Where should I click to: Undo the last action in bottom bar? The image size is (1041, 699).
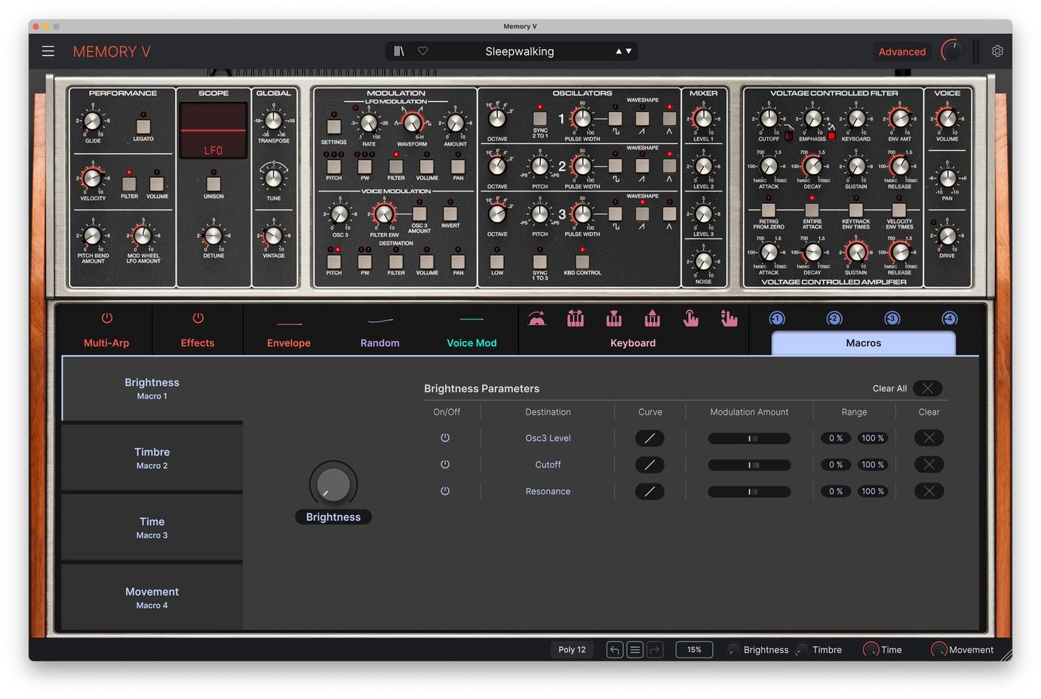click(615, 650)
